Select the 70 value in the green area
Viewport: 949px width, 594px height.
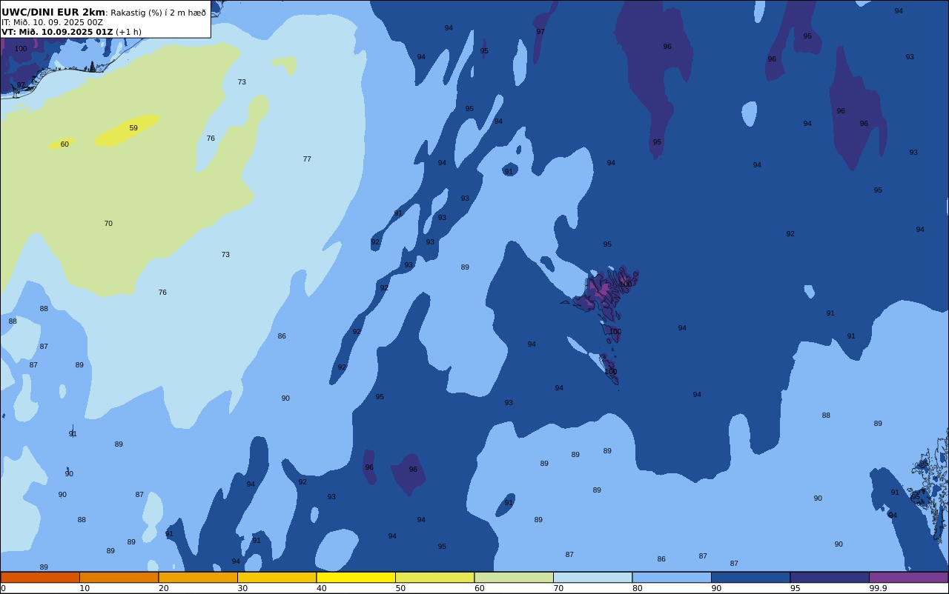coord(108,224)
